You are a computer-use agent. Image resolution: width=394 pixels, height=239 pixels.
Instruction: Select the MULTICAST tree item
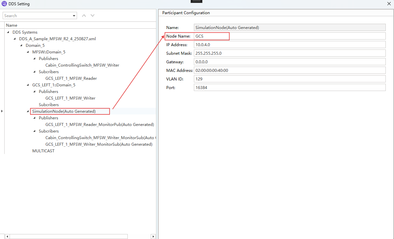43,151
